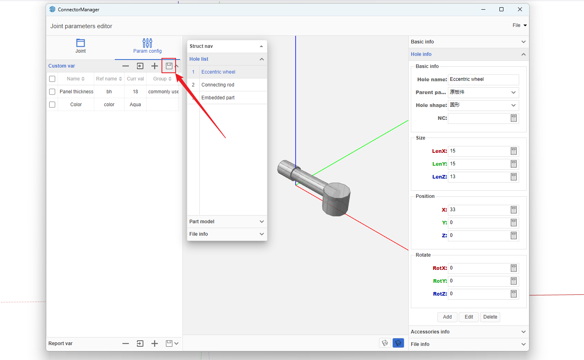The width and height of the screenshot is (584, 360).
Task: Expand the Part model section
Action: 227,222
